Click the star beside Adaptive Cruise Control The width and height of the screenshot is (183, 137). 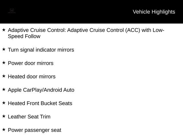(4, 30)
